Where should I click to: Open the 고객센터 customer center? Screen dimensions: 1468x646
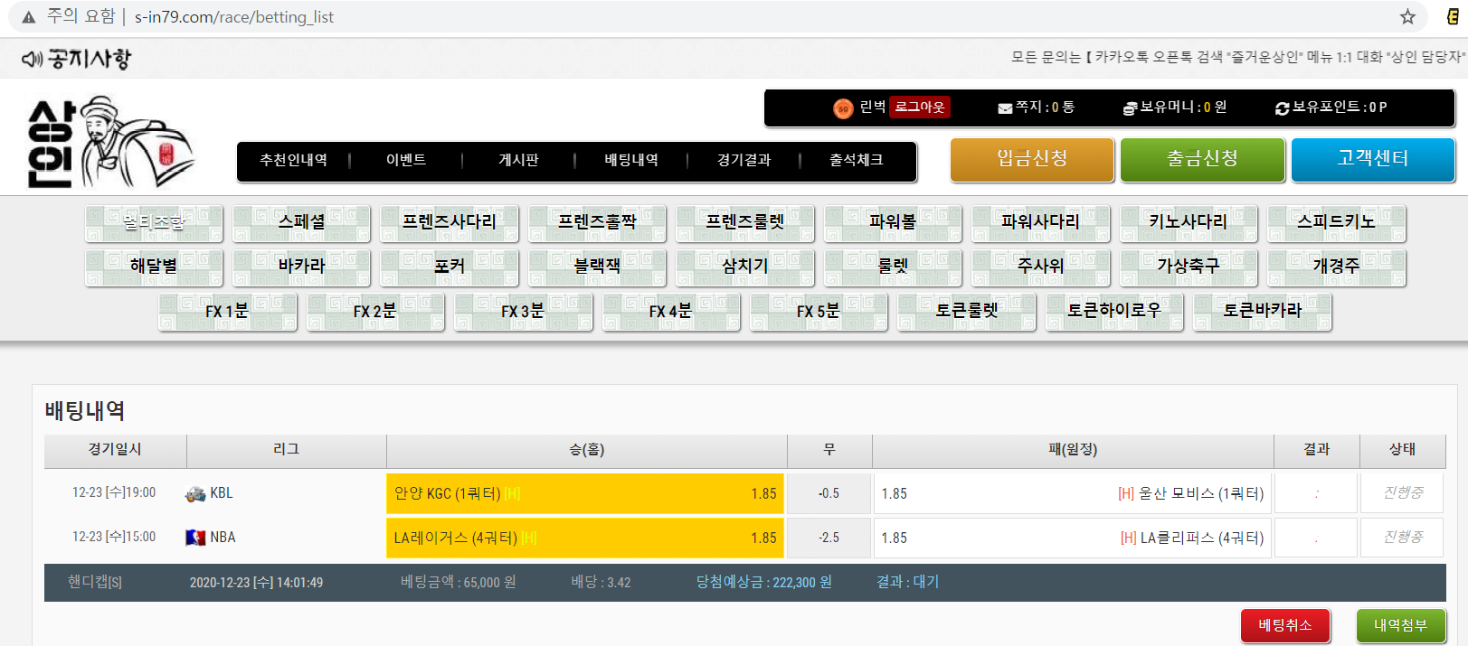point(1372,159)
